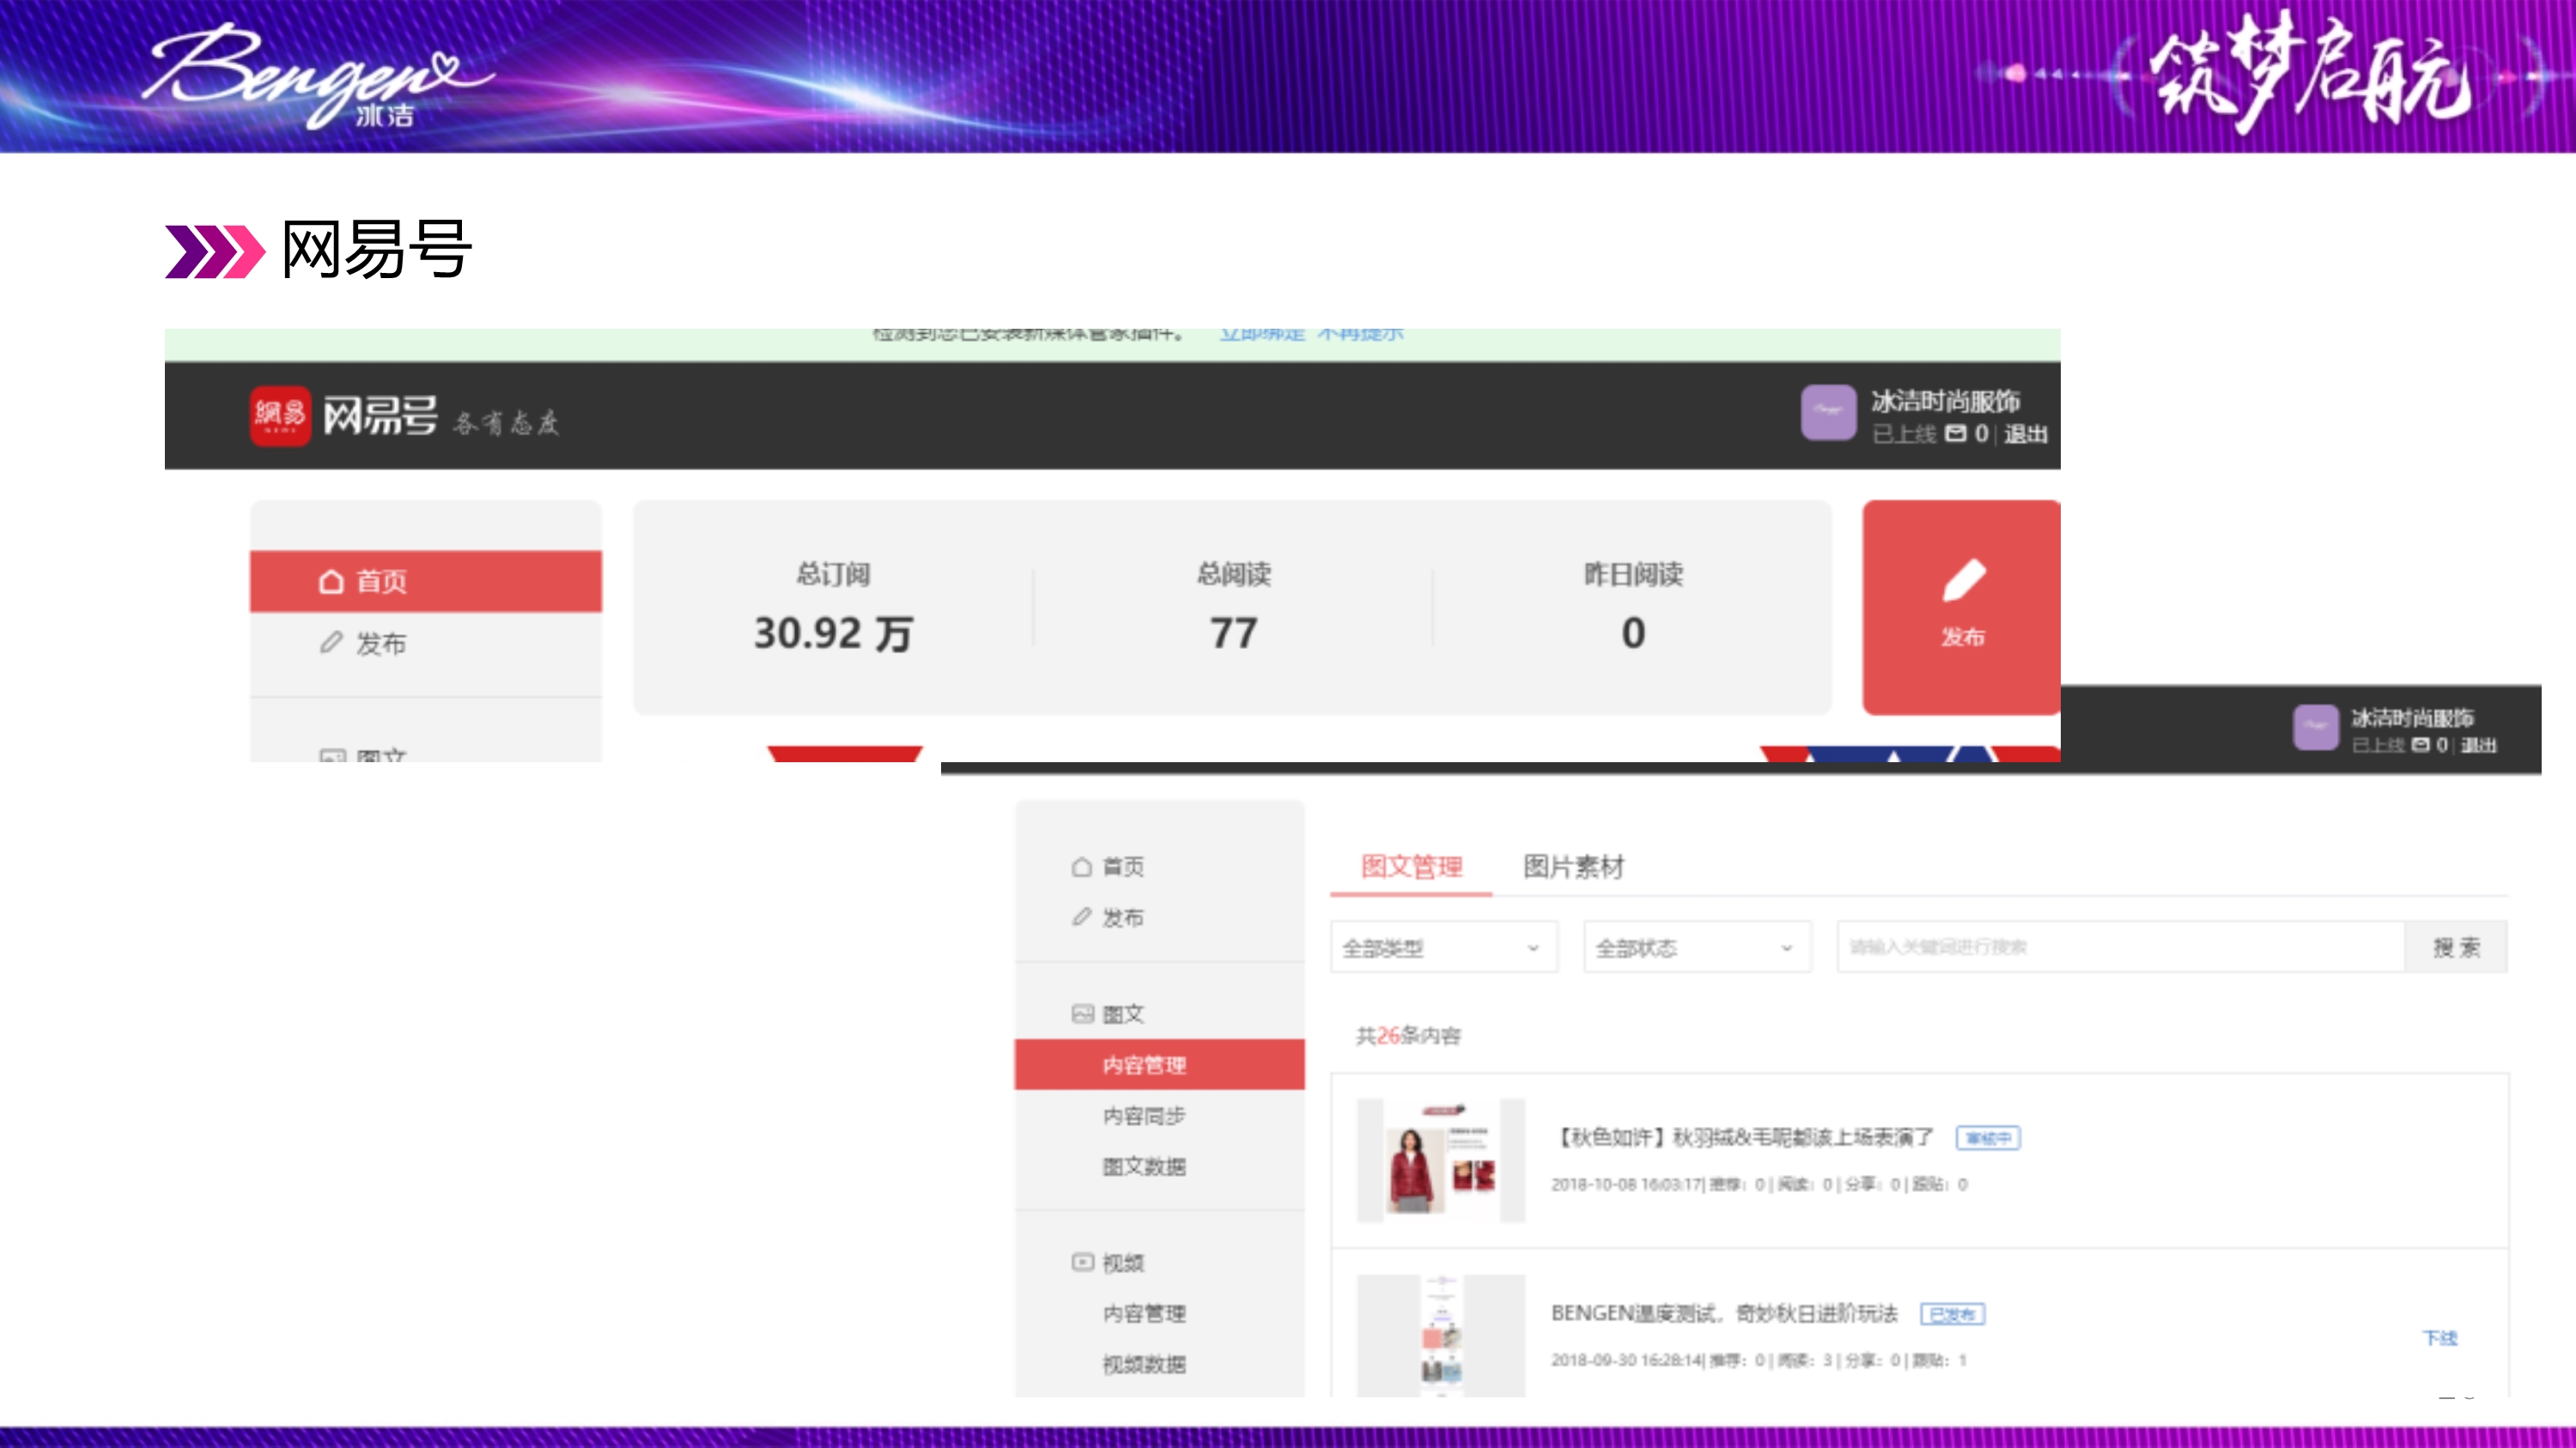Open thumbnail of the 秋色如许 article

pyautogui.click(x=1441, y=1160)
